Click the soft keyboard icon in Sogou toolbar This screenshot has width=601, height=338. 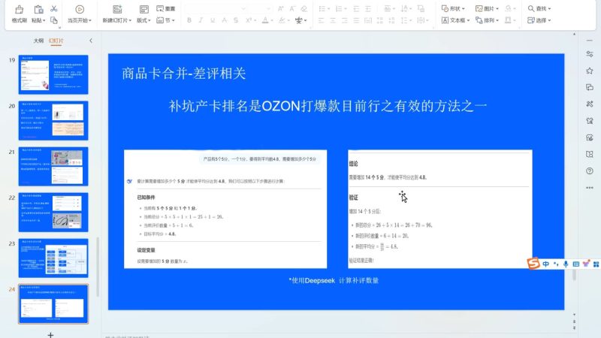(x=575, y=264)
